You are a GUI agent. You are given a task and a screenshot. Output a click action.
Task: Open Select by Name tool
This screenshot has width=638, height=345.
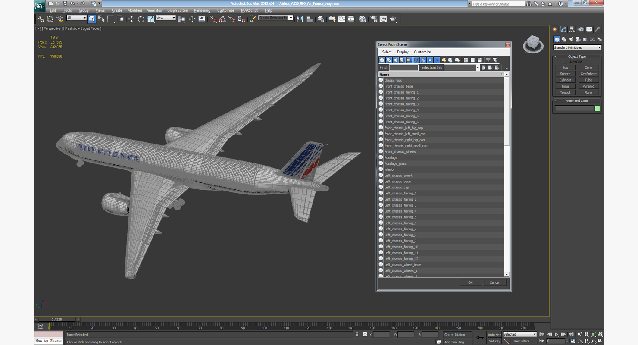101,19
